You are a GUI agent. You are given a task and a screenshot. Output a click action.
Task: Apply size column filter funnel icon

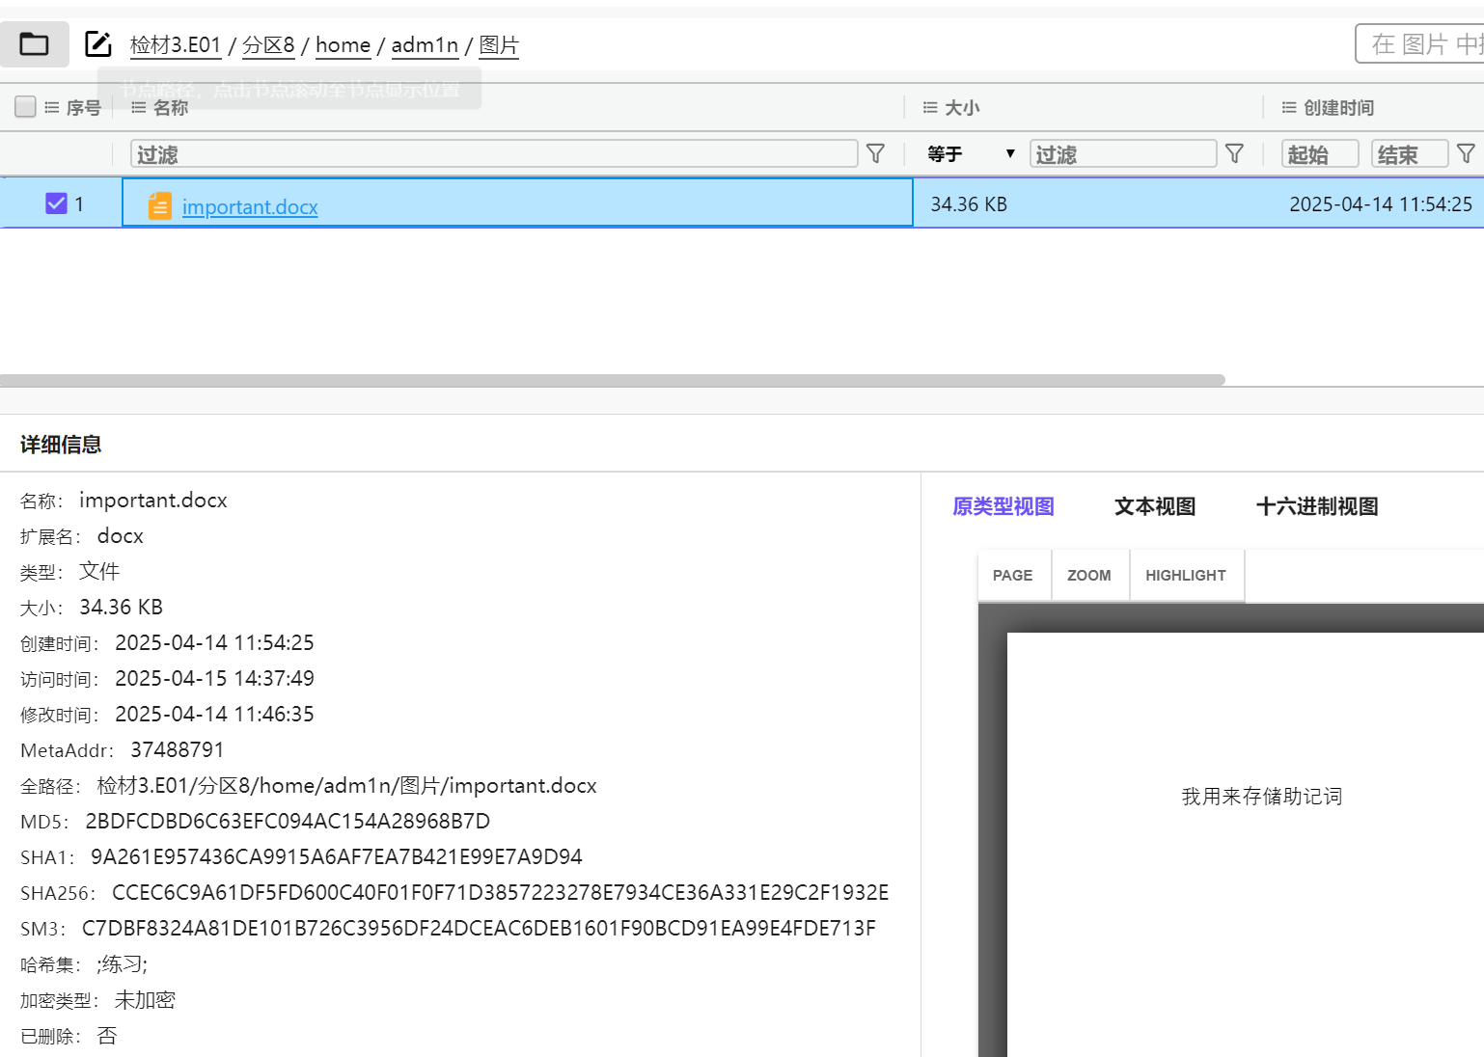point(1234,153)
